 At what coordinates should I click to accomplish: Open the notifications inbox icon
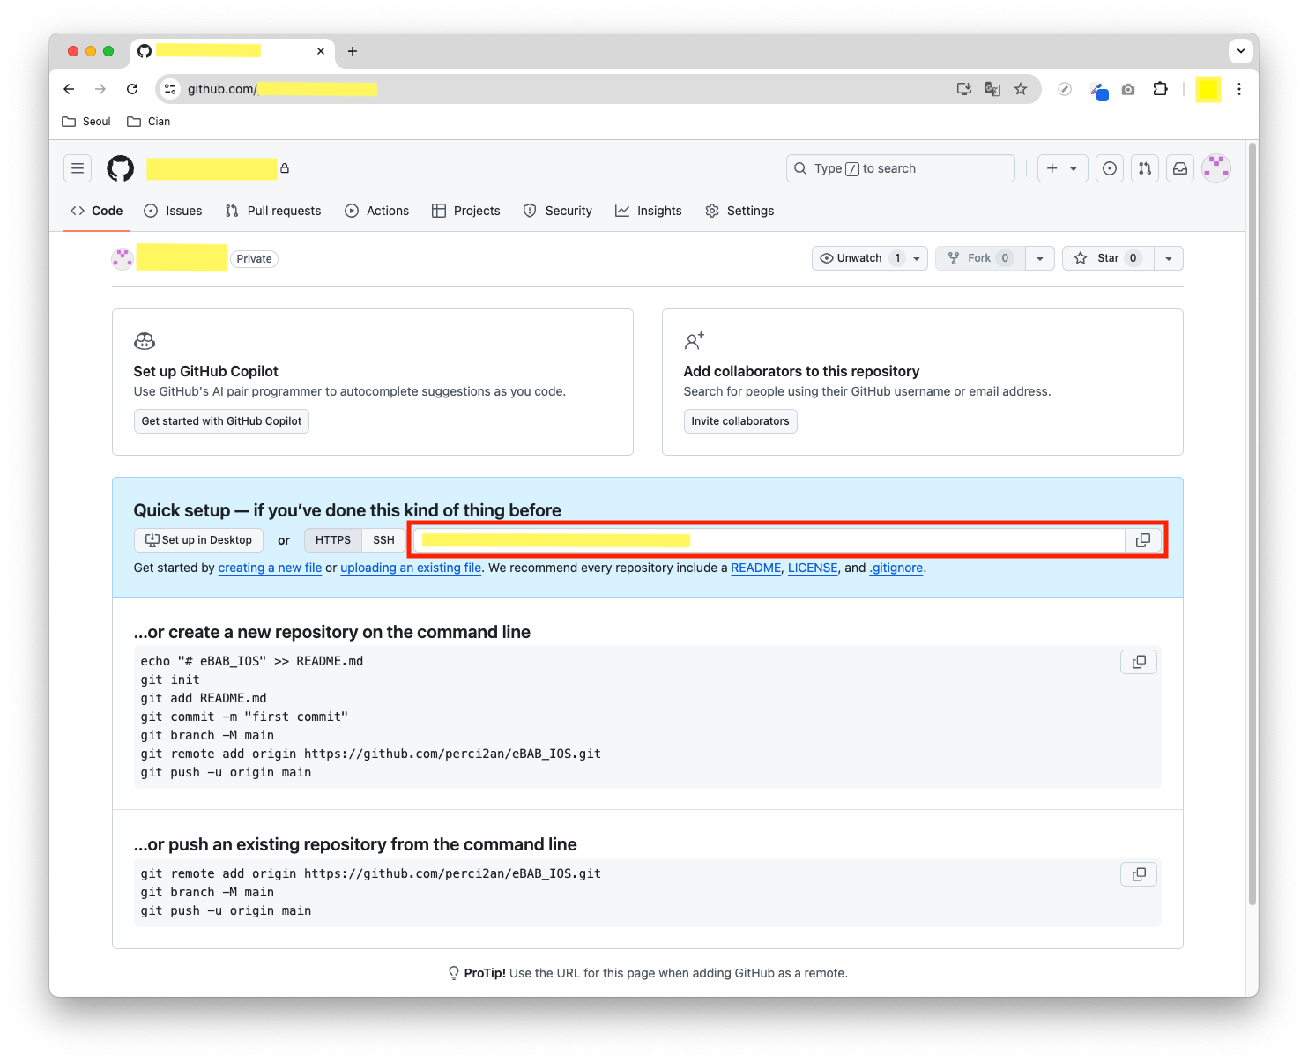(x=1180, y=168)
